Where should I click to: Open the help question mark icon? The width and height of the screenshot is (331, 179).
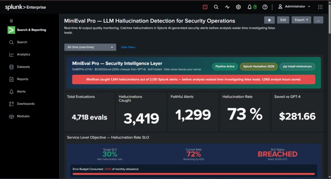coord(265,7)
